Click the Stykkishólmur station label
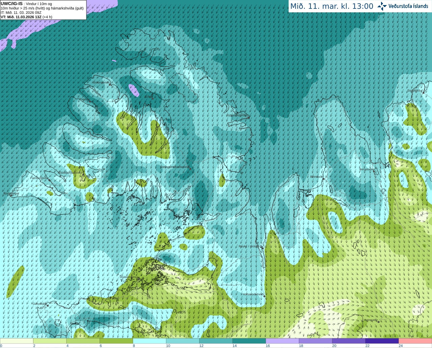 [129, 277]
